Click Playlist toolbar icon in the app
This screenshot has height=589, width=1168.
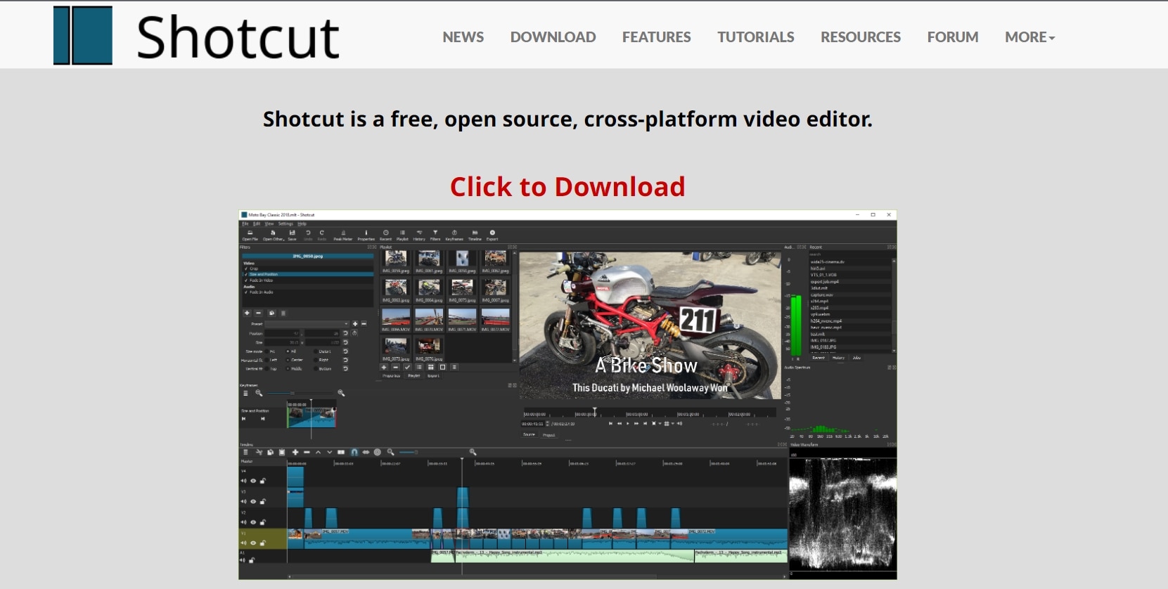click(402, 235)
